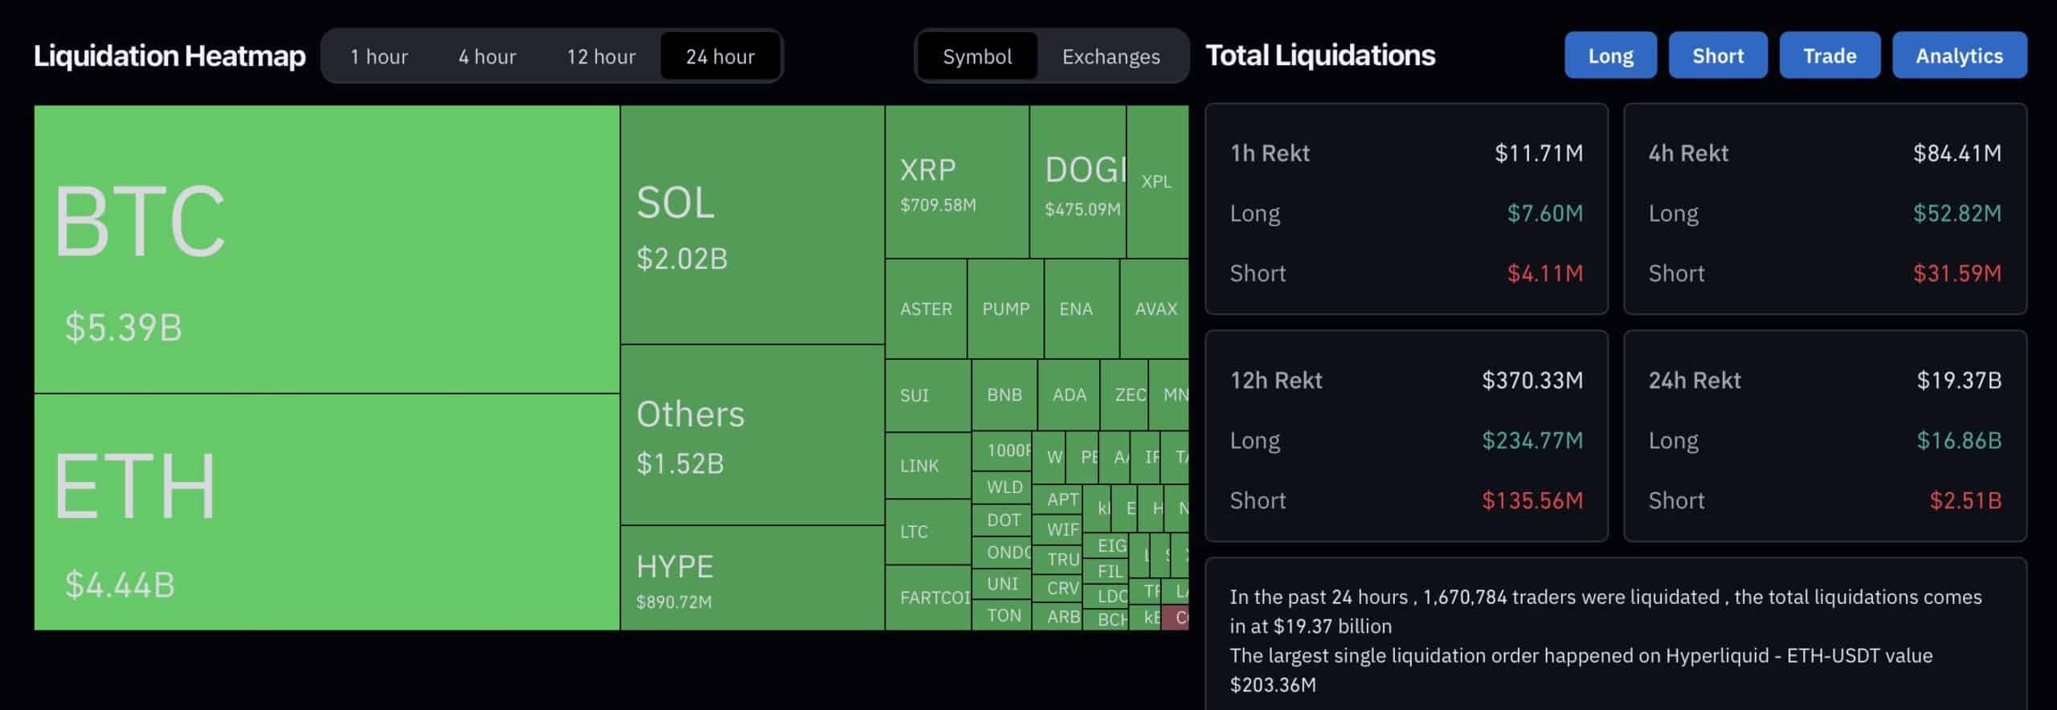Screen dimensions: 2057x710
Task: Open the Trade button
Action: (1830, 55)
